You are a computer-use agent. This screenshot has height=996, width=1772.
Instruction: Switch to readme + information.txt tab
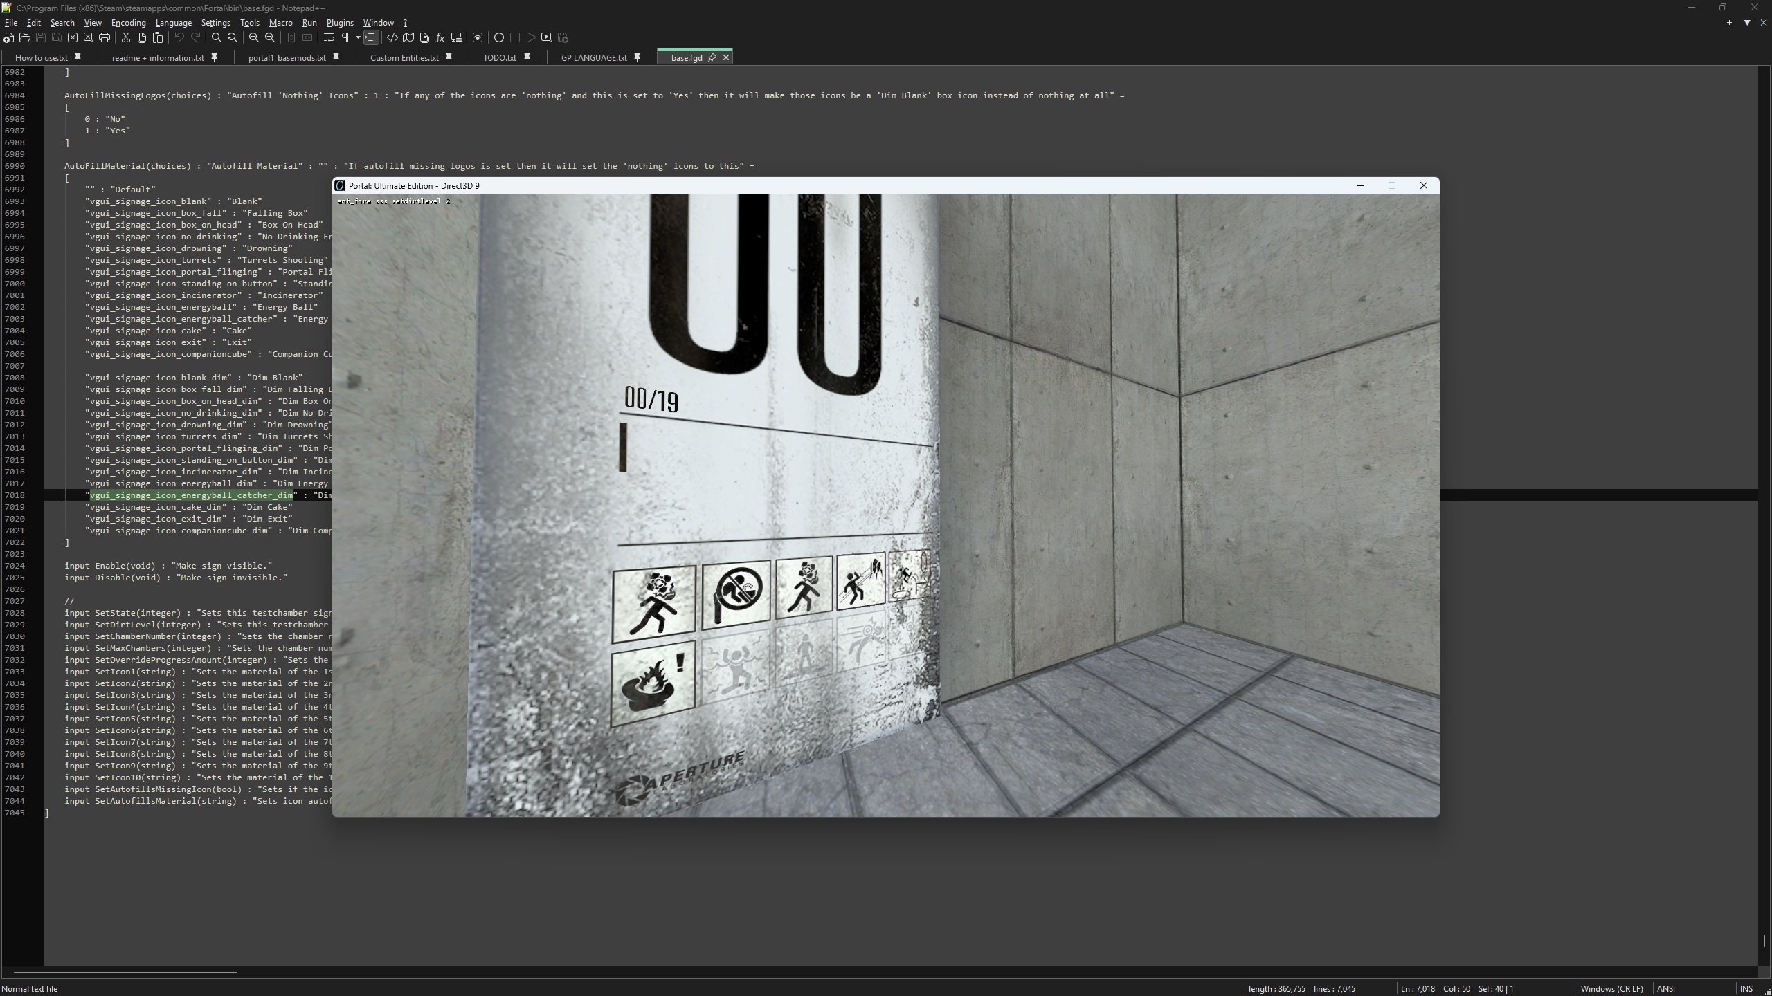(158, 57)
